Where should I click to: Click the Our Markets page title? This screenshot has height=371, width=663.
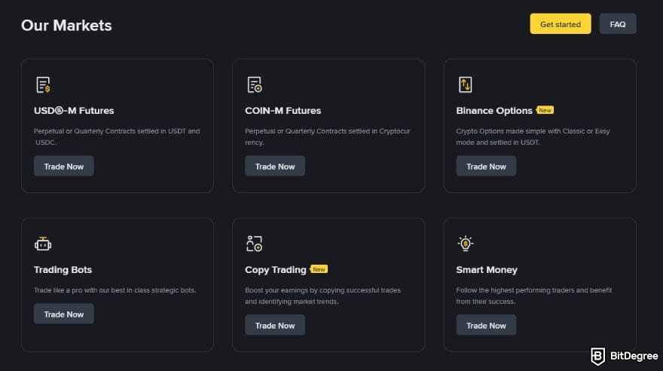pyautogui.click(x=66, y=26)
